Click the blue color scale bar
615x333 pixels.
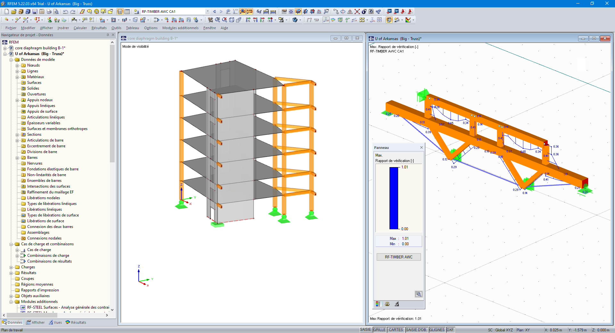pos(394,198)
